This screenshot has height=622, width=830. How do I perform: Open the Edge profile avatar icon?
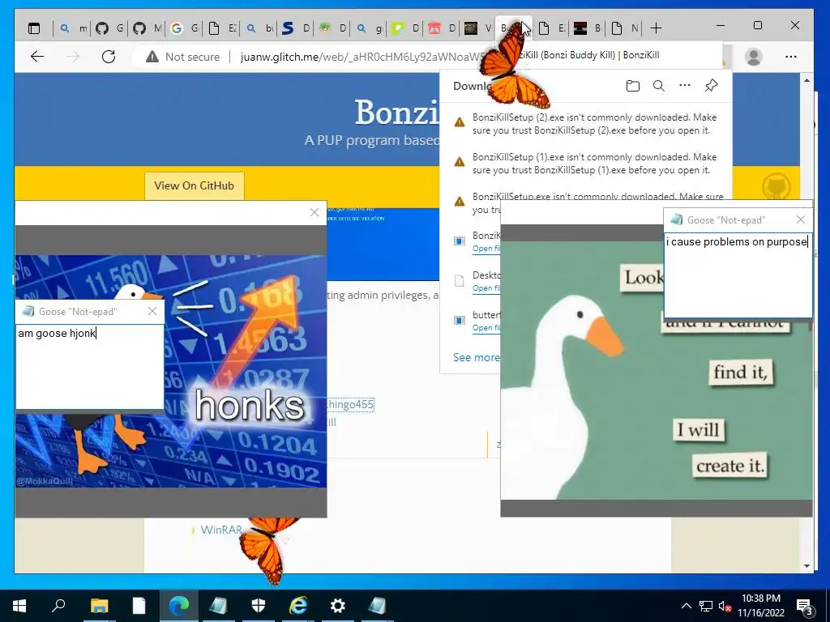[753, 57]
